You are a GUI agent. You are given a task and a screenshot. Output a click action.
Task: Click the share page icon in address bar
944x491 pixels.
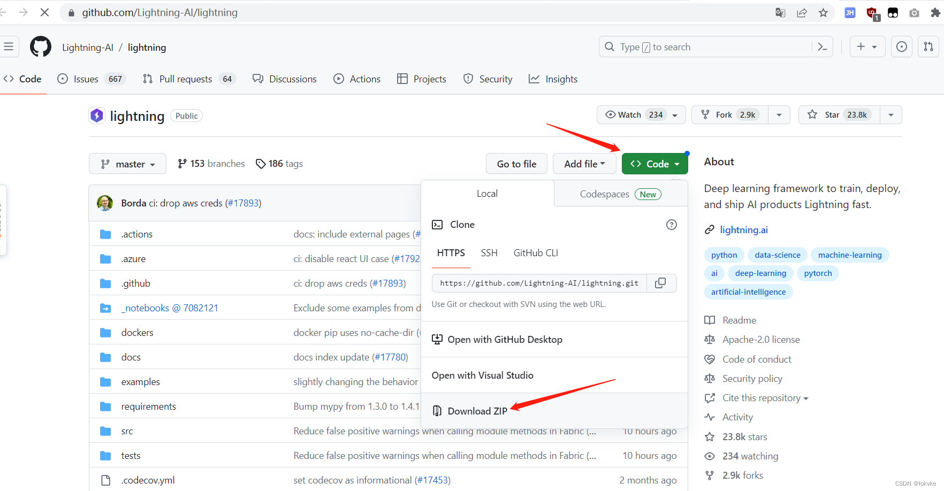(802, 13)
